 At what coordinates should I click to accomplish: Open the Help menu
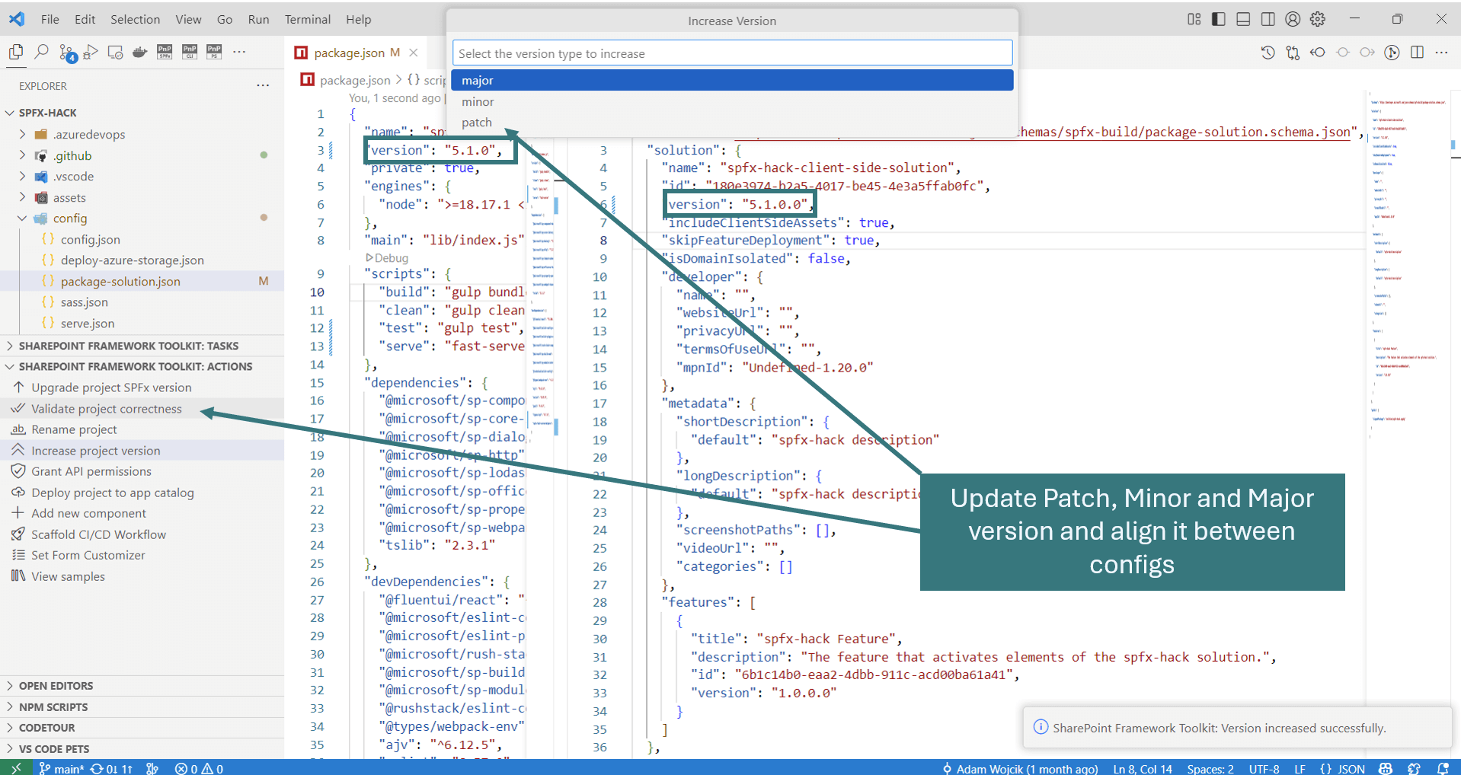(x=358, y=19)
